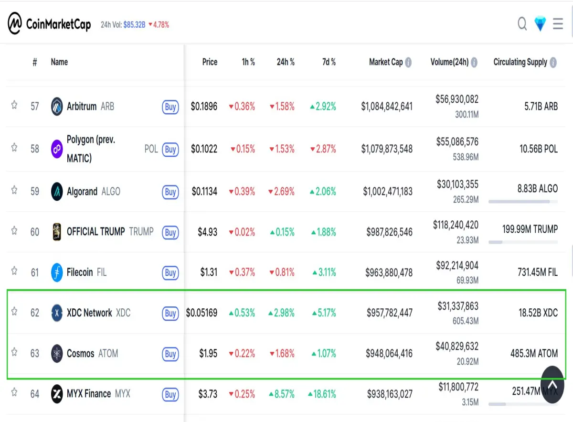Click Arbitrum market cap $1,084,842,641
Screen dimensions: 573x422
(387, 107)
